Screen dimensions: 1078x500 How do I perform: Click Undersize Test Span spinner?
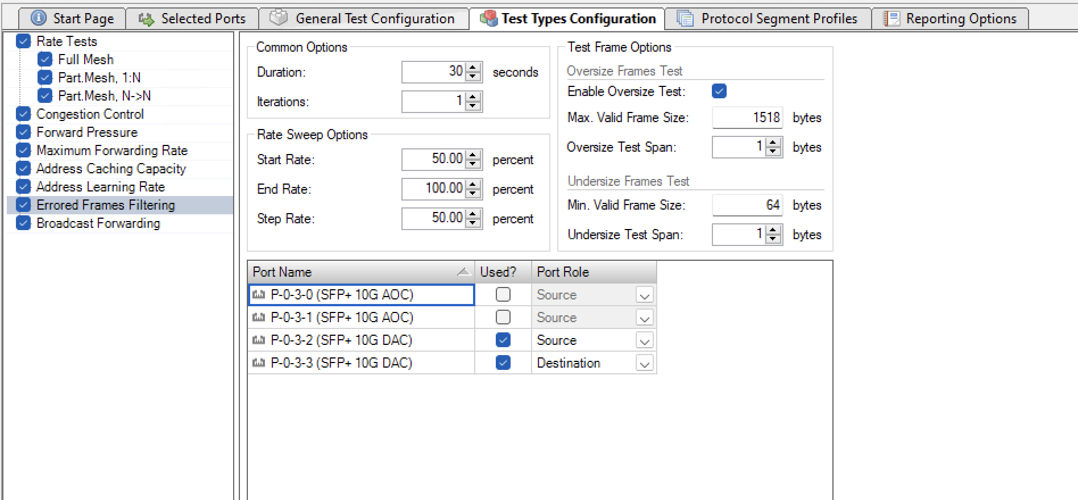coord(773,235)
